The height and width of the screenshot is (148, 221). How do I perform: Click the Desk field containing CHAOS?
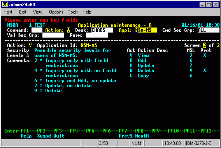(102, 30)
